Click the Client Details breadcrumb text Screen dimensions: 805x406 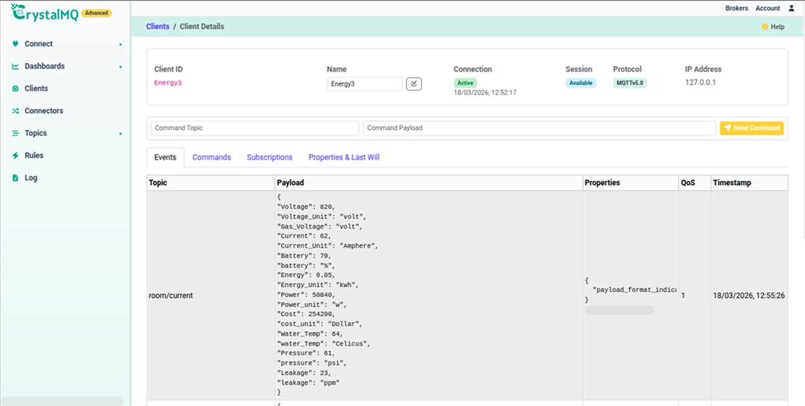coord(202,27)
